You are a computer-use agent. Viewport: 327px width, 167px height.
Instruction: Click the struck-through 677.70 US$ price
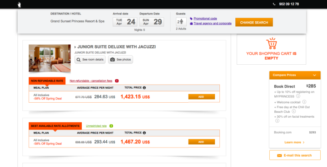click(84, 97)
